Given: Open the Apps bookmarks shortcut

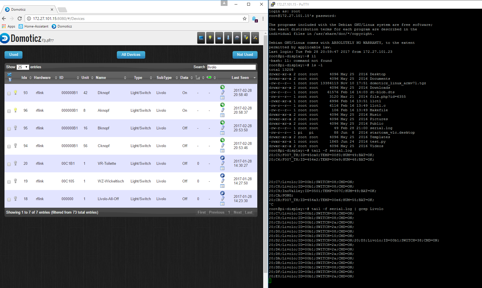Looking at the screenshot, I should tap(8, 26).
